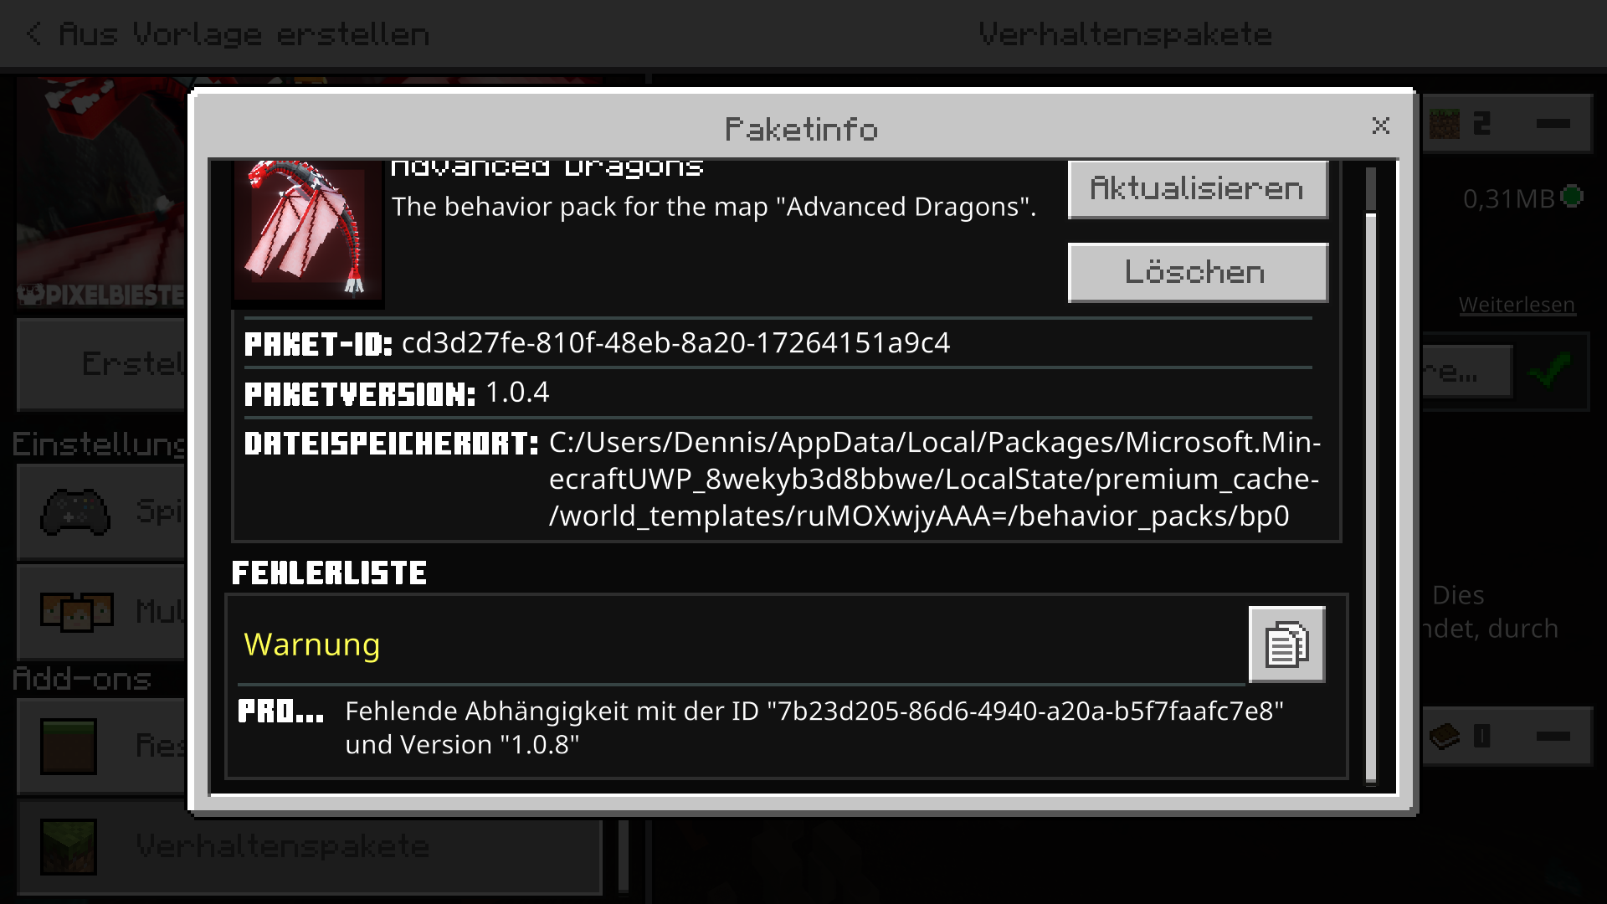This screenshot has width=1607, height=904.
Task: Click the Warnung error entry
Action: coord(312,645)
